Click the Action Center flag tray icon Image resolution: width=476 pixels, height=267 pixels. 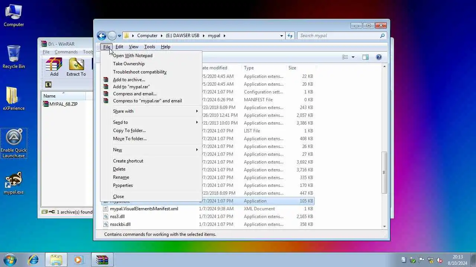pos(421,260)
